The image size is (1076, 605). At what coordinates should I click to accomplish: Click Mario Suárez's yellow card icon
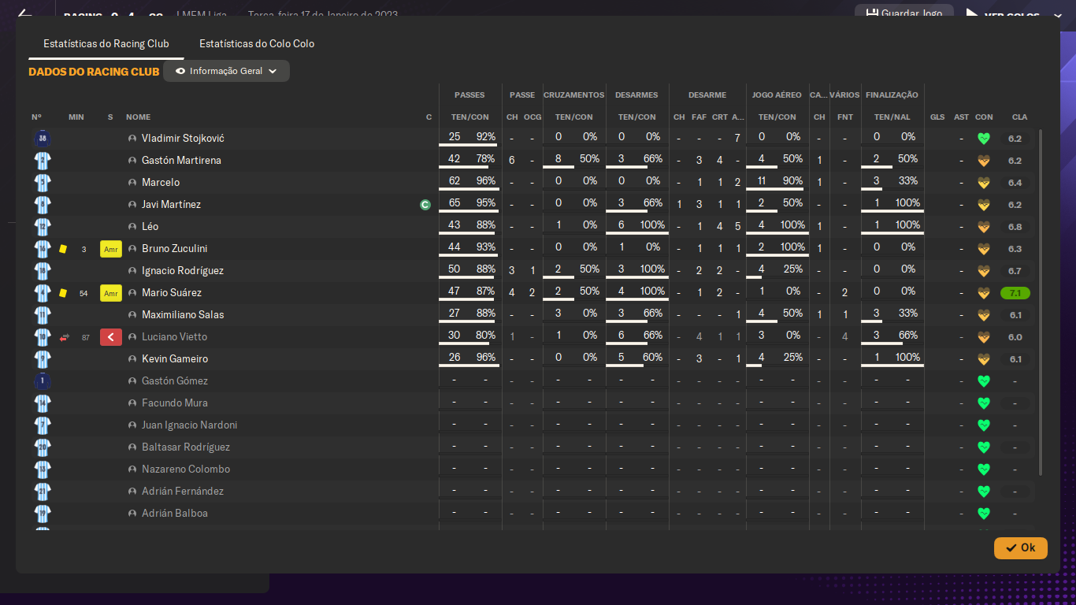(63, 293)
